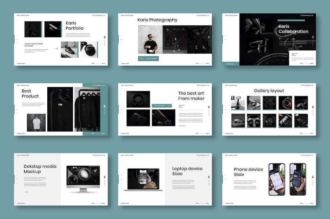Click the left arrow under Karis Collaboration title
Viewport: 330px width, 219px height.
click(280, 38)
